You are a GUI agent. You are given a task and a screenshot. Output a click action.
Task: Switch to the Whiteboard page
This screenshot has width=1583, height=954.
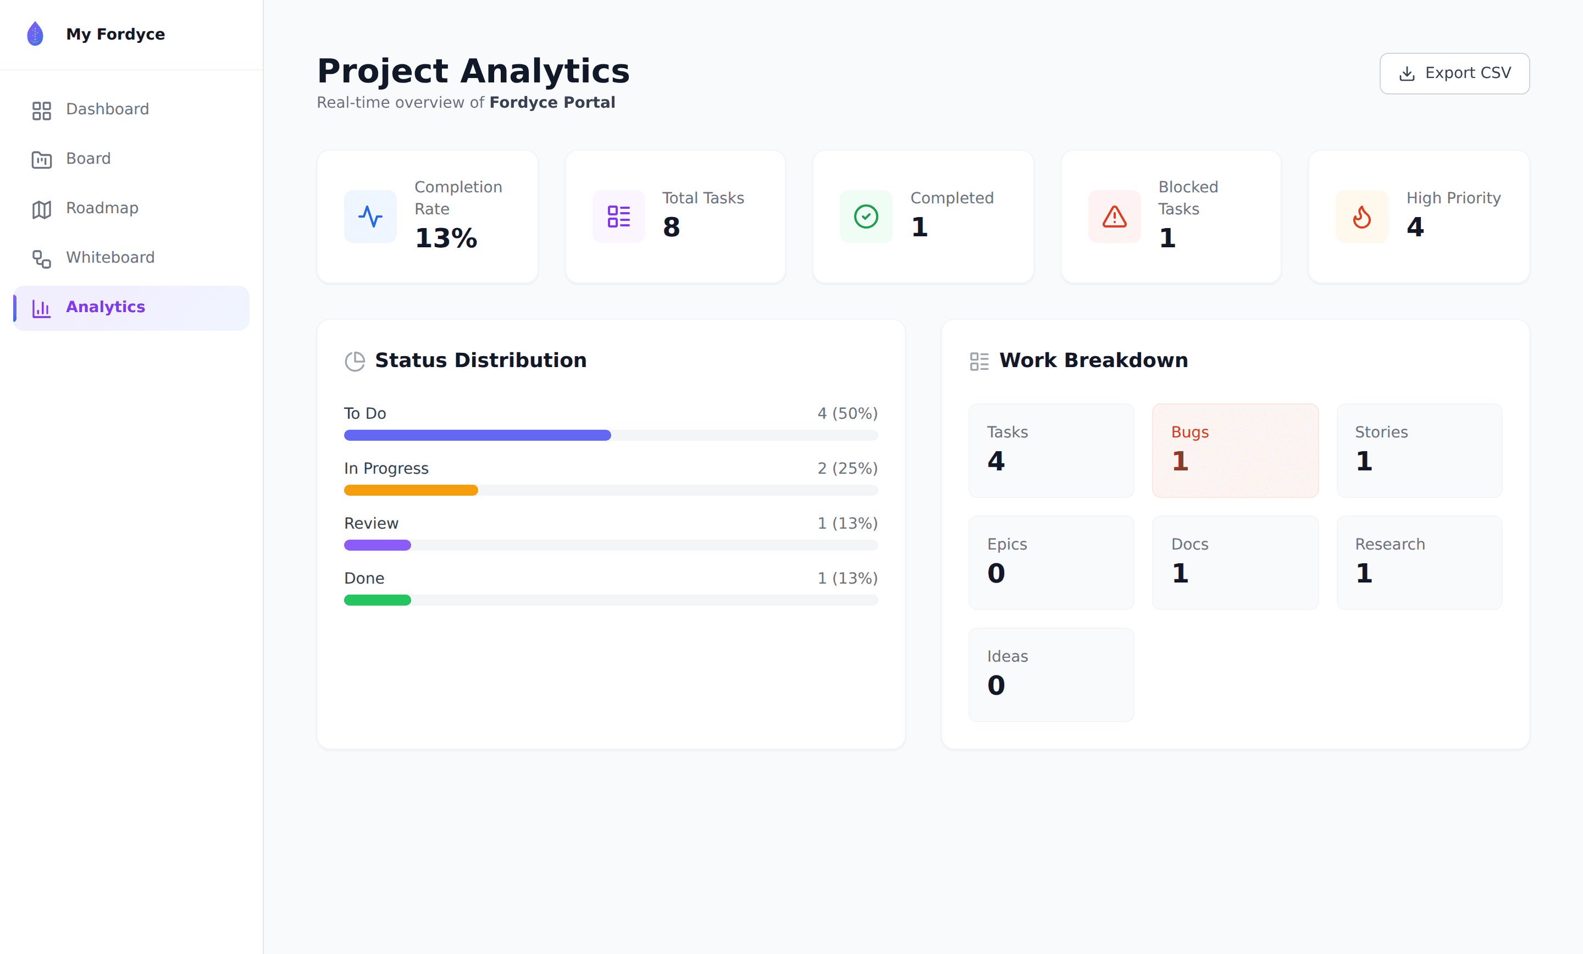click(131, 258)
